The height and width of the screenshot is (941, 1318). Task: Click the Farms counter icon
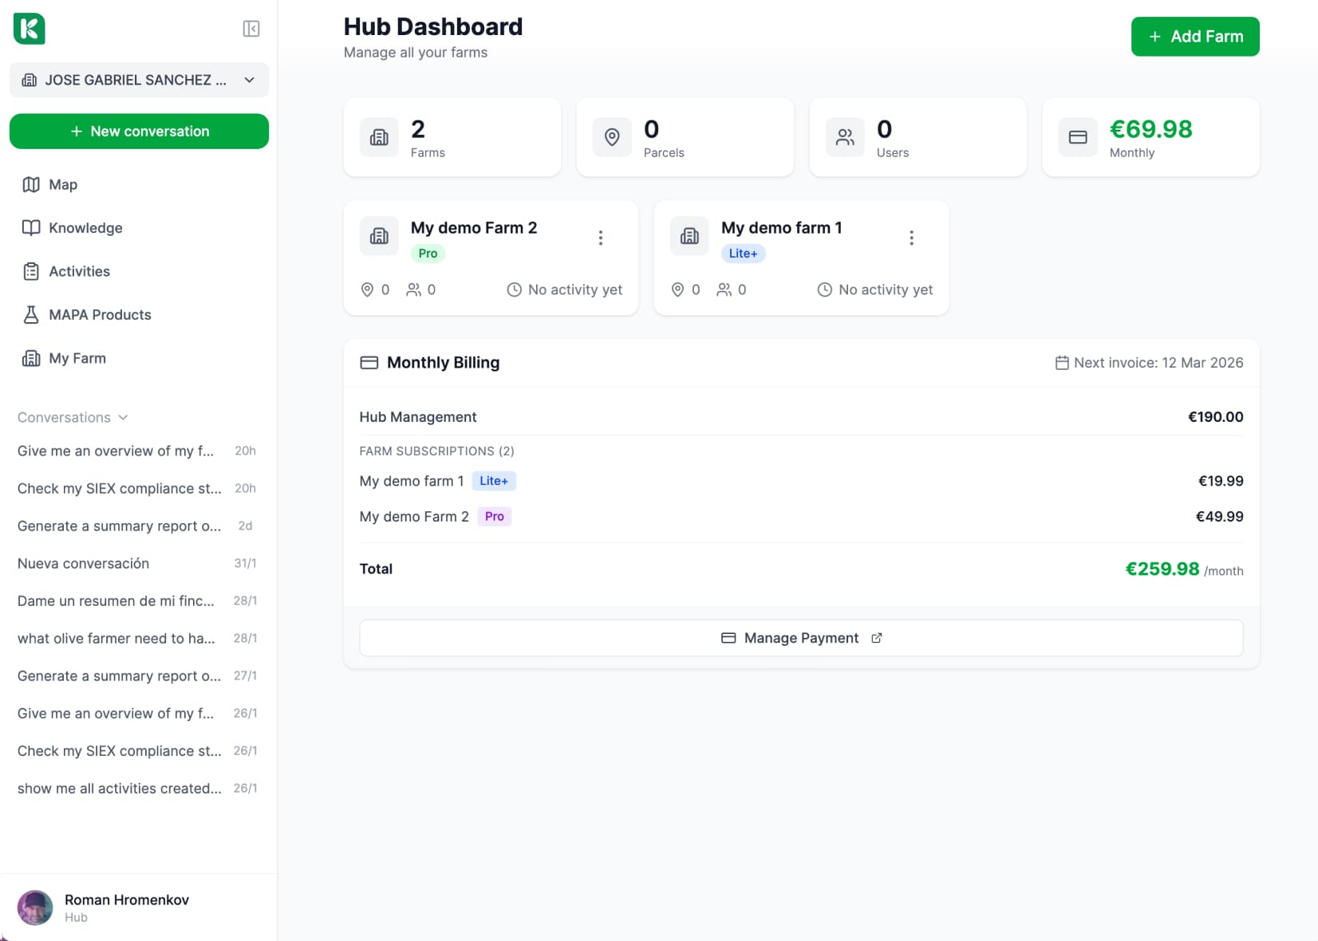click(379, 136)
